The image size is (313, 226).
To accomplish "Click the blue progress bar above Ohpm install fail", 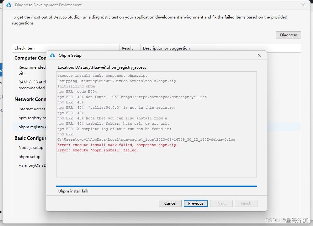I will click(156, 186).
